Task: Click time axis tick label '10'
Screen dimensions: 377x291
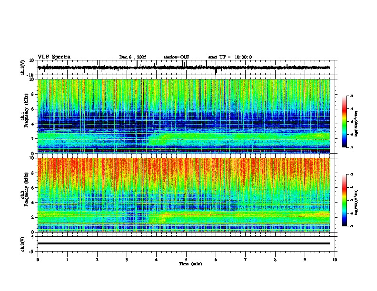Action: [x=335, y=260]
